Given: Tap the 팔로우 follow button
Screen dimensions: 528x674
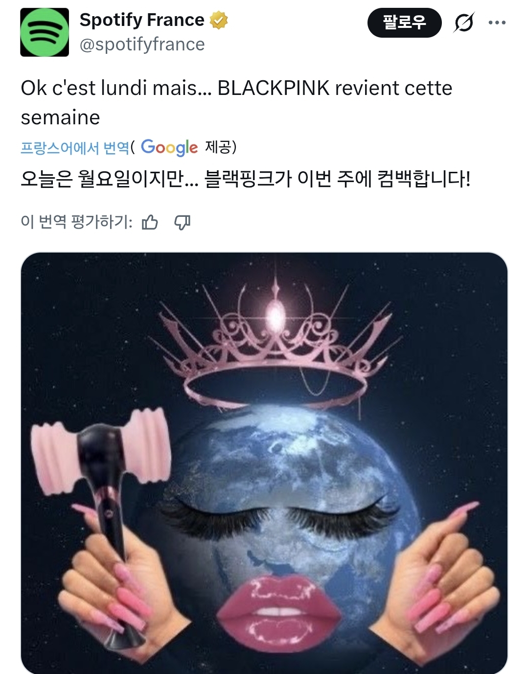Looking at the screenshot, I should point(405,23).
